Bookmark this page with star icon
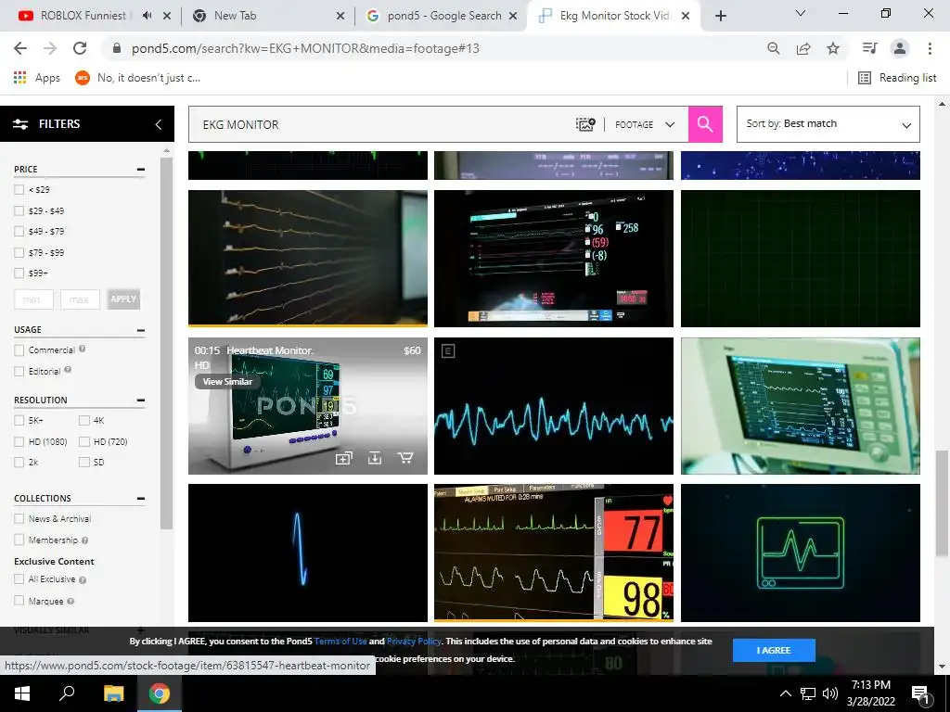Screen dimensions: 950x712 point(833,48)
